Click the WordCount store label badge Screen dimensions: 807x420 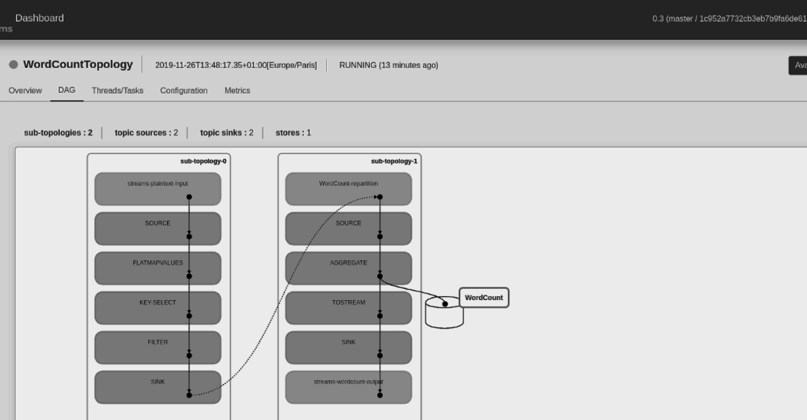(484, 297)
